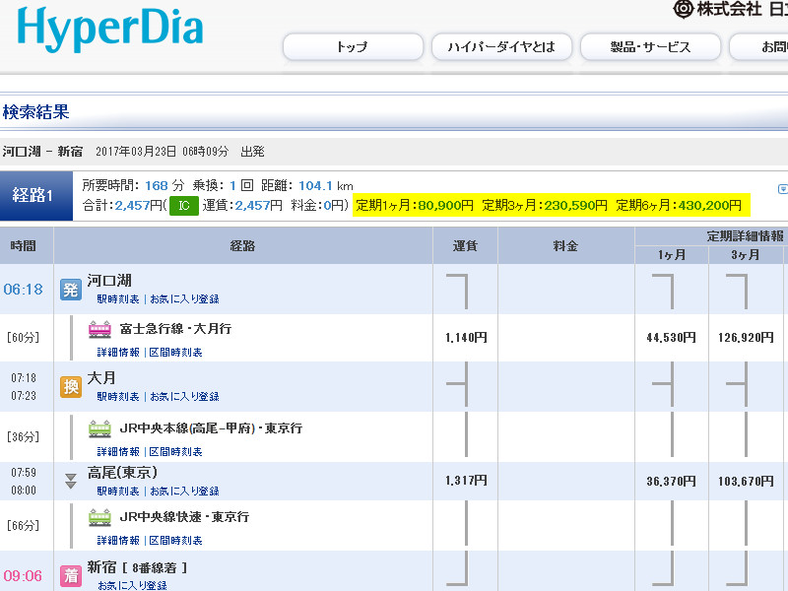
Task: Click the 料金 column header
Action: click(x=565, y=245)
